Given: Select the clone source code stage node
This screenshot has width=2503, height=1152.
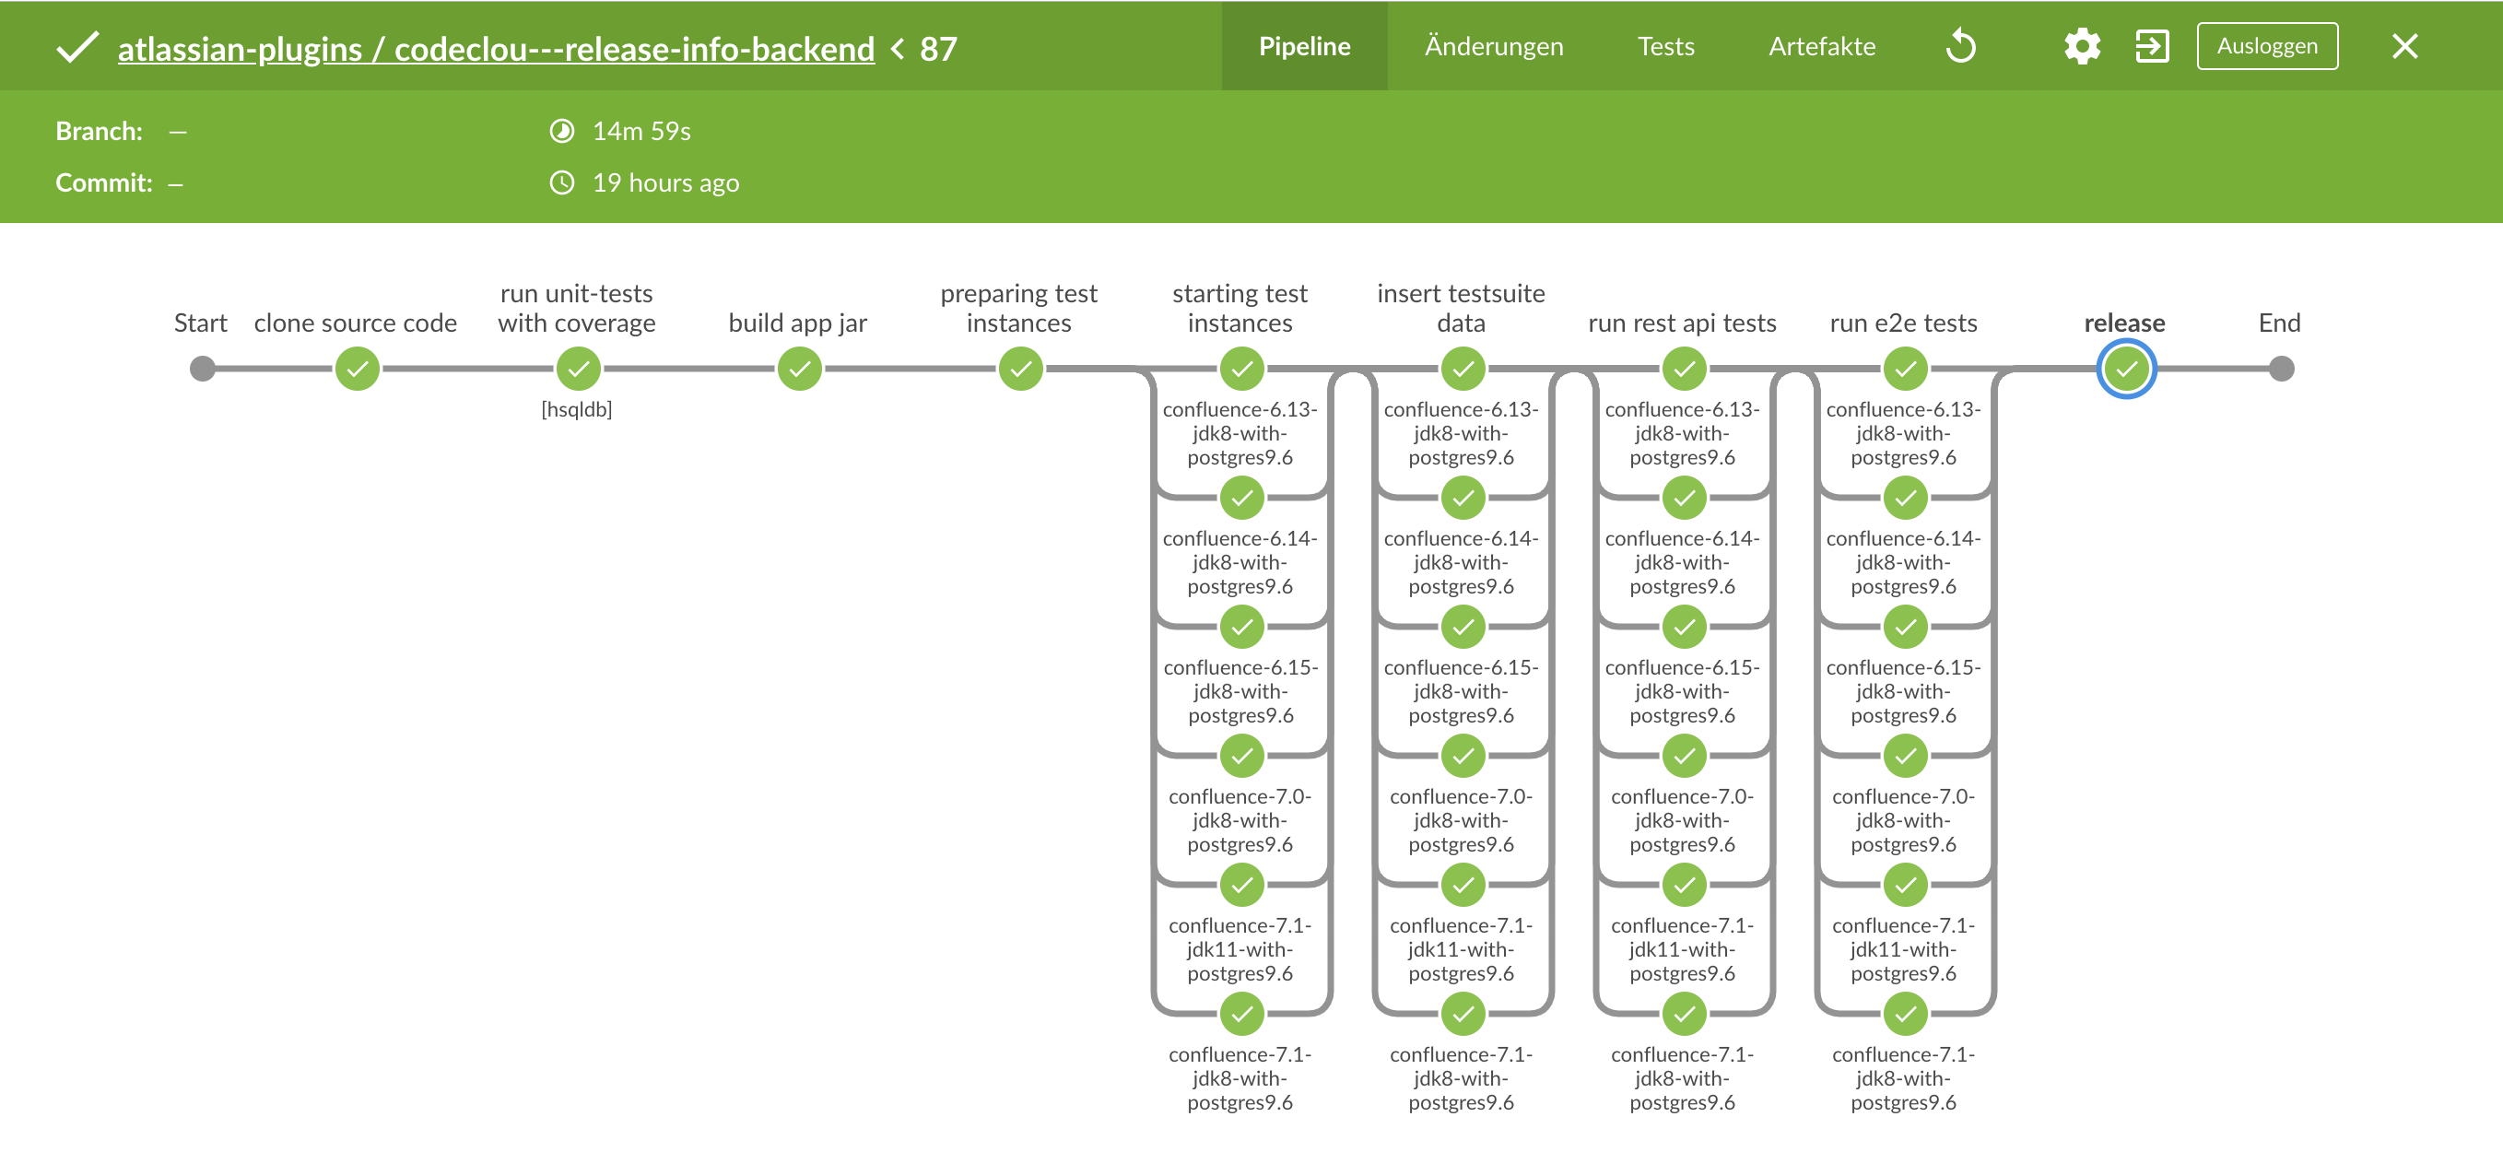Looking at the screenshot, I should click(x=357, y=370).
